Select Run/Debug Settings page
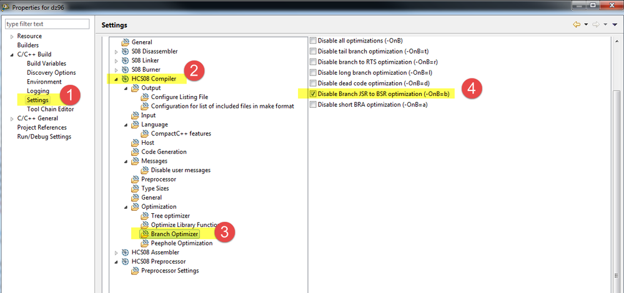 tap(44, 137)
